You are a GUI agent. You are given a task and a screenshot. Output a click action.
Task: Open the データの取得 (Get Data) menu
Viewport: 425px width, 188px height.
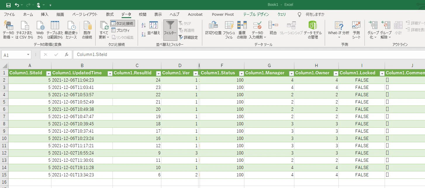pyautogui.click(x=8, y=30)
